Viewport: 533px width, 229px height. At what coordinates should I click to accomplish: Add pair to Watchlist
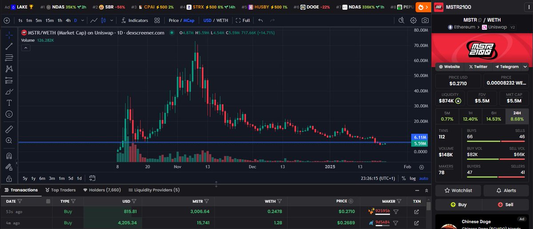tap(458, 190)
